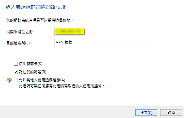This screenshot has width=184, height=118.
Task: Click the 網際網路位址(I): field label
Action: point(20,32)
